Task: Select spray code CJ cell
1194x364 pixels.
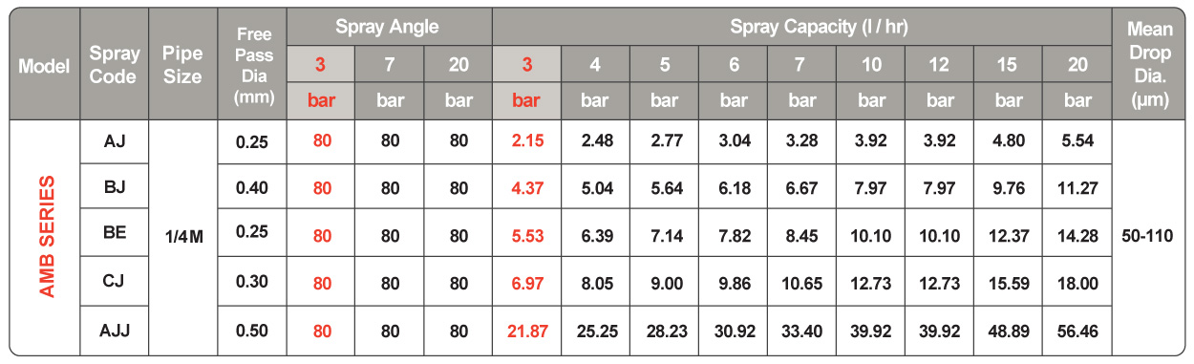Action: point(115,284)
